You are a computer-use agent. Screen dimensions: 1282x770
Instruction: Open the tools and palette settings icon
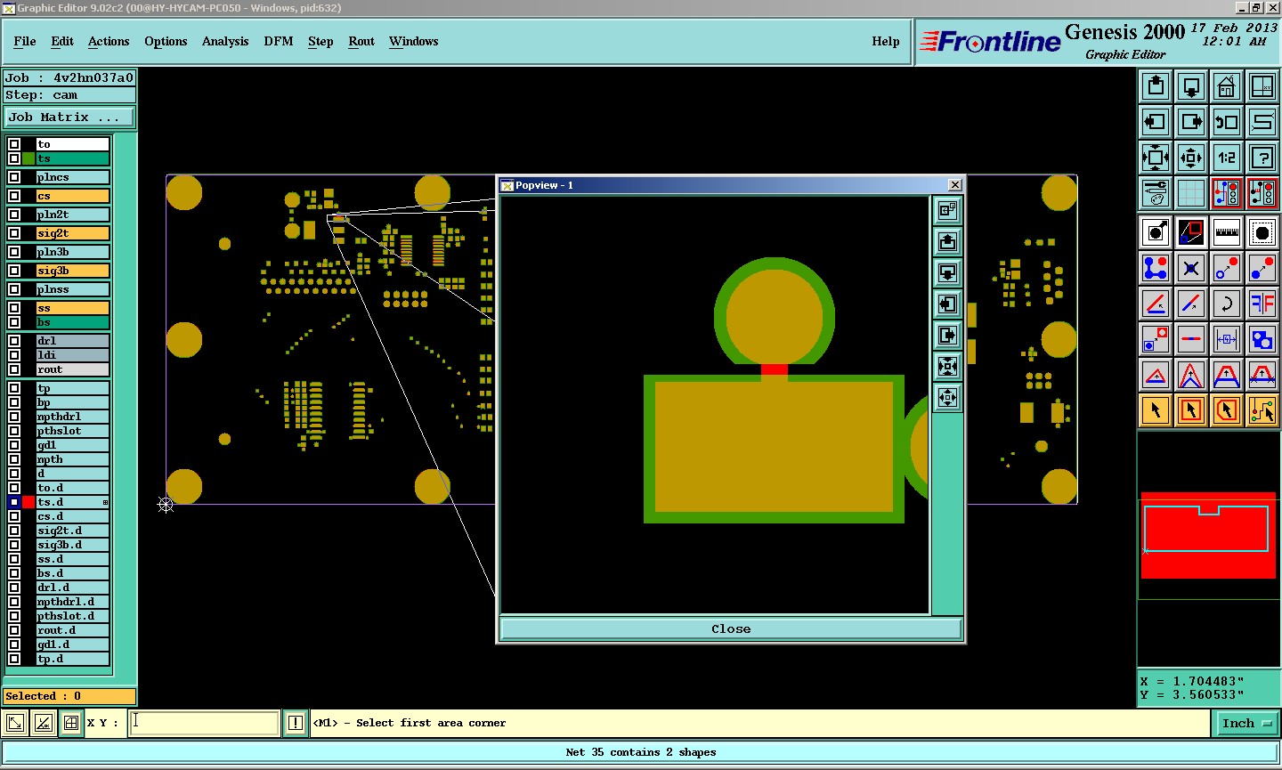pos(1156,193)
